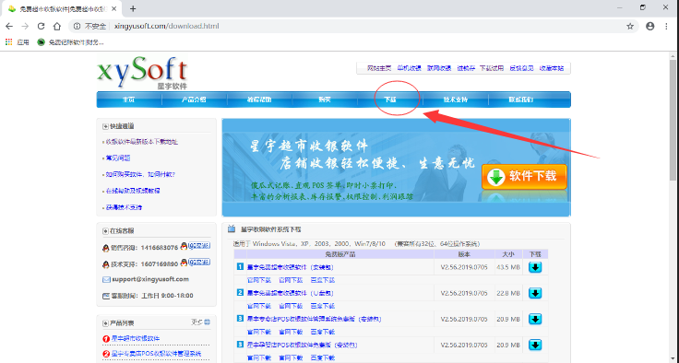Select 联系我们 in the navigation bar
Viewport: 679px width, 363px height.
click(521, 100)
